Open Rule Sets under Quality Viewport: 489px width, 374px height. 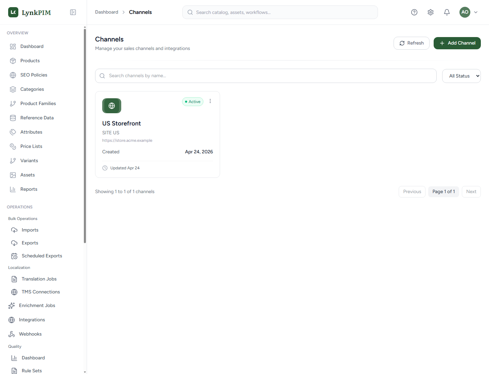(32, 371)
